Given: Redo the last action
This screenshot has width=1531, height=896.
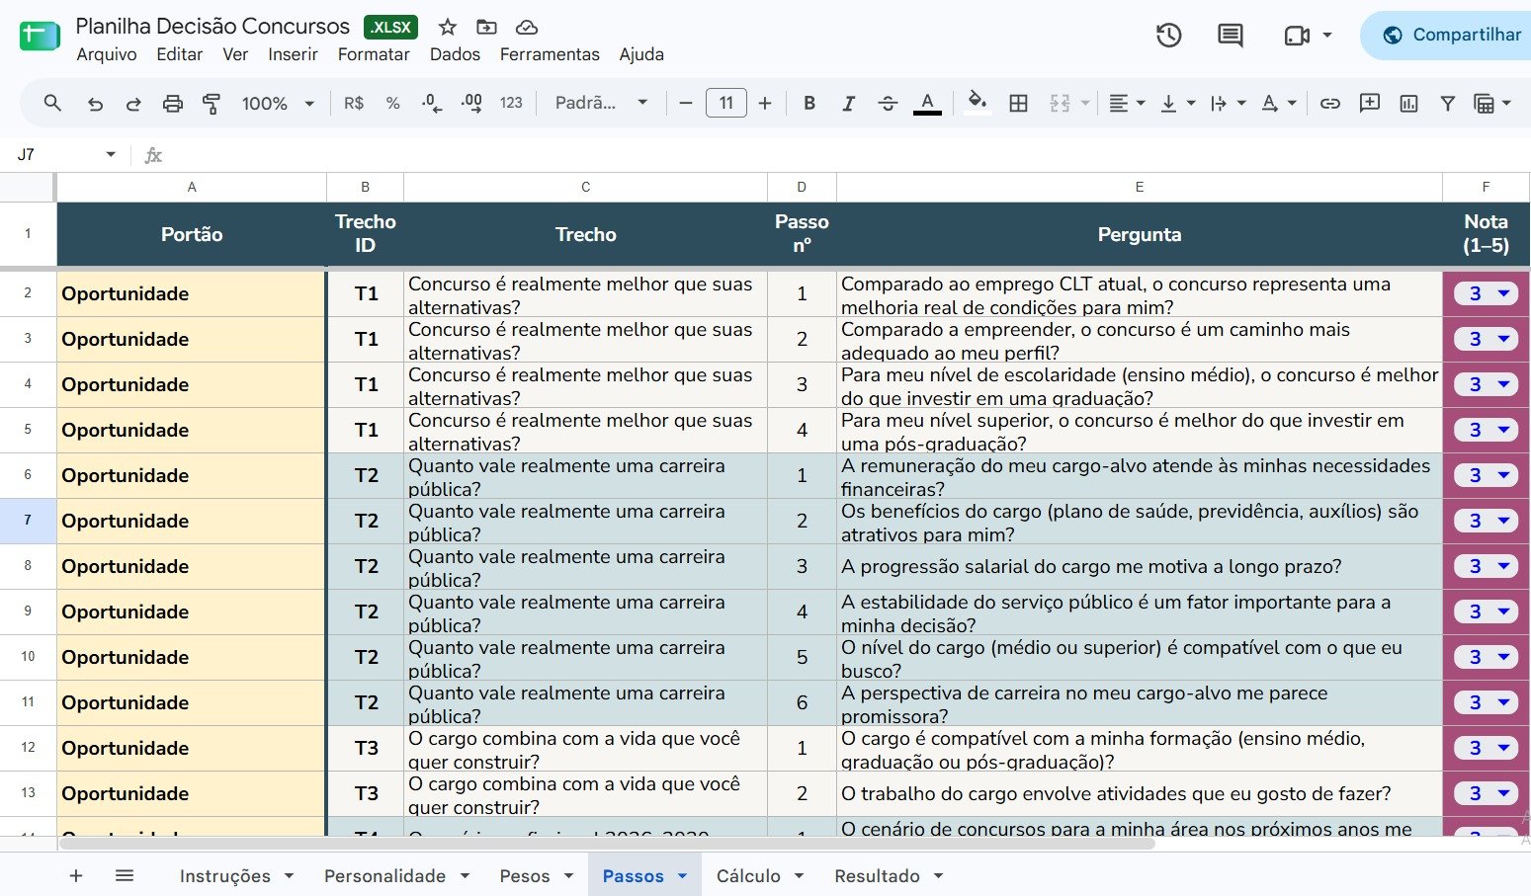Looking at the screenshot, I should point(133,103).
